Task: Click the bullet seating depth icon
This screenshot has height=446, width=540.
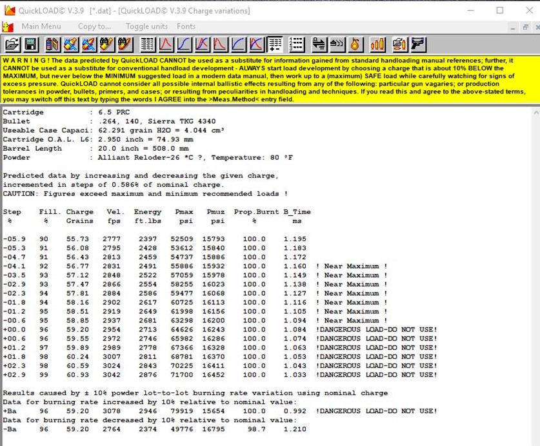Action: 337,44
